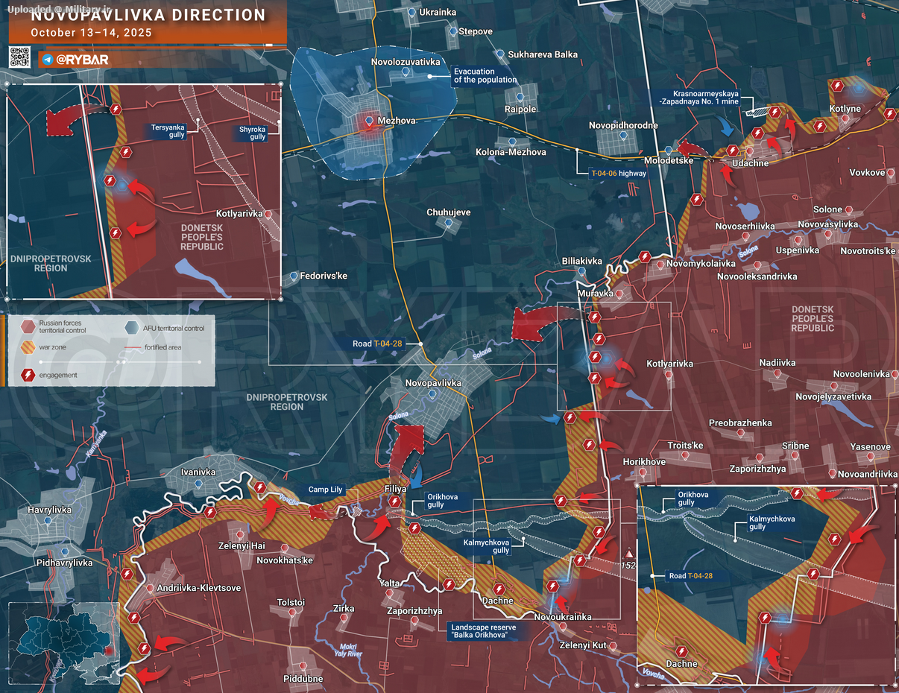The image size is (899, 693).
Task: Select the fortified area line sample in legend
Action: pos(132,347)
